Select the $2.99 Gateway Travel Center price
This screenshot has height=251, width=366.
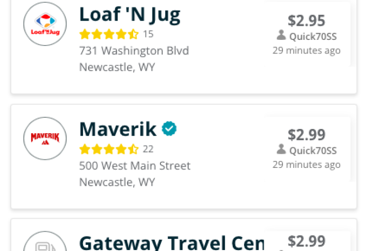tap(306, 241)
